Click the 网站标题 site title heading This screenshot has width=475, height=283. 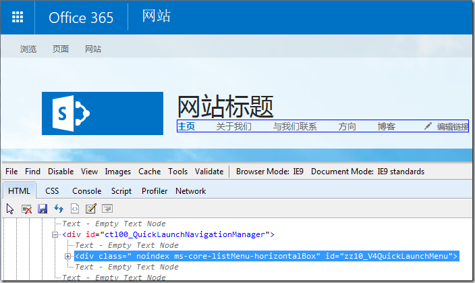click(x=225, y=107)
